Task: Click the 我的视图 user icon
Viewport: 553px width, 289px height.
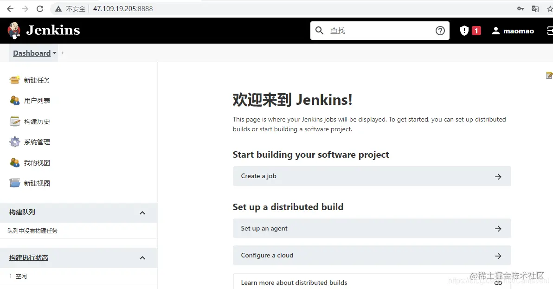Action: point(14,162)
